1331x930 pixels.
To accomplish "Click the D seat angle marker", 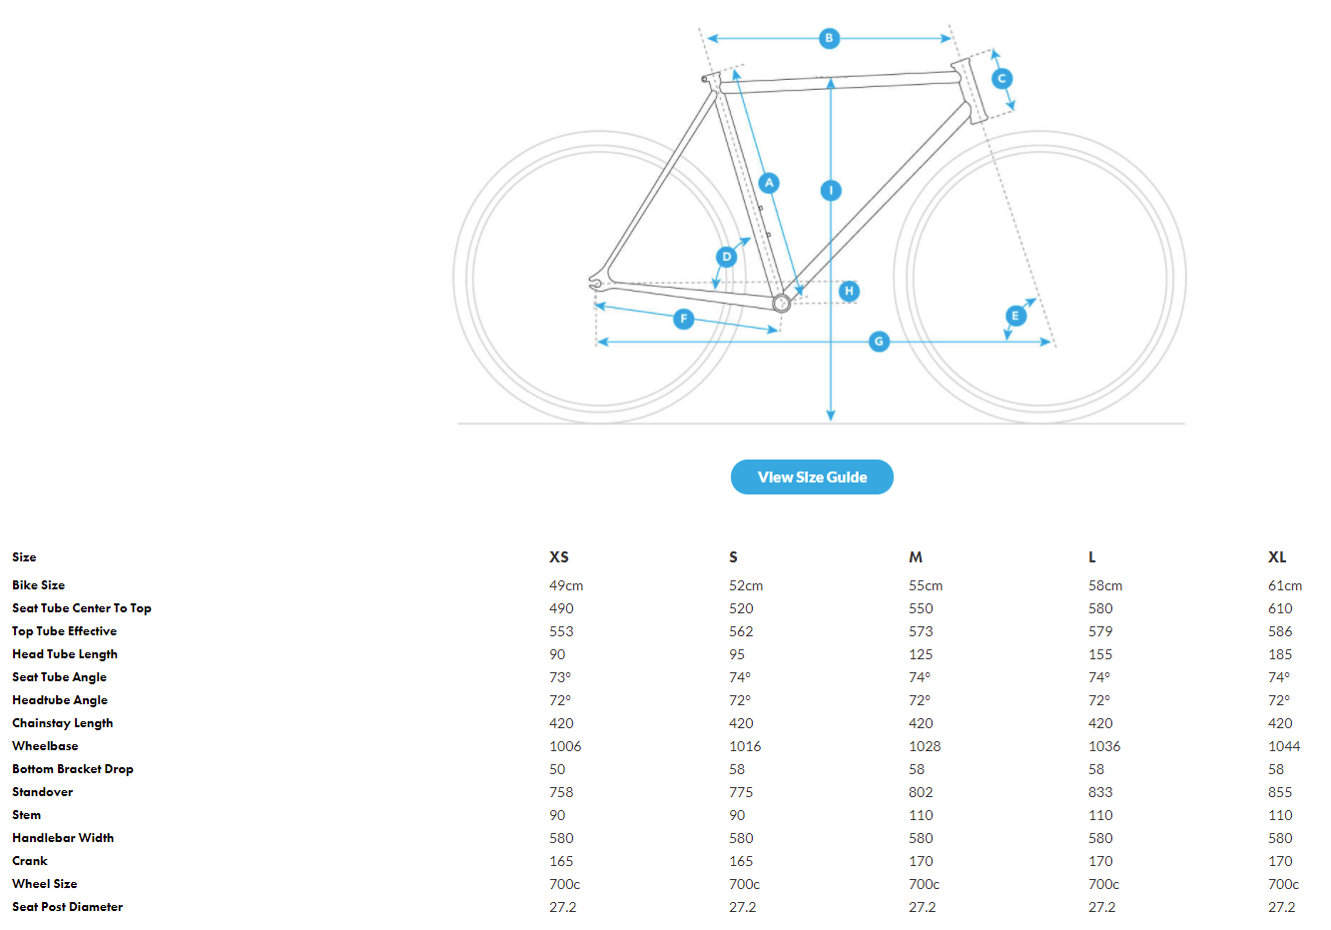I will coord(727,257).
